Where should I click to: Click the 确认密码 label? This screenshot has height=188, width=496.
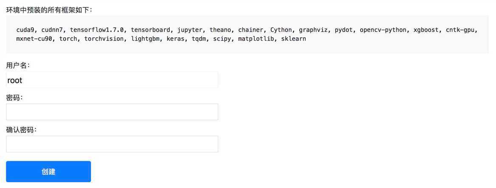coord(22,130)
